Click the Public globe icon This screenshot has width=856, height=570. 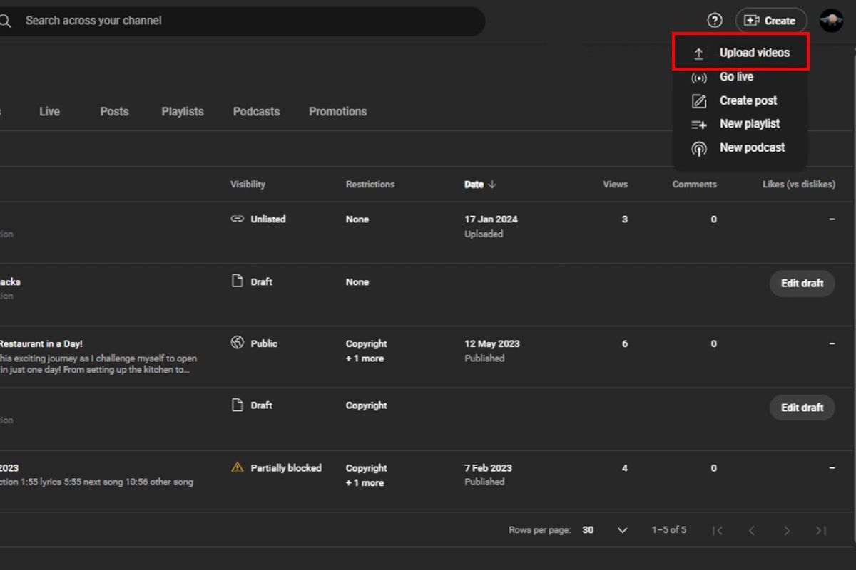point(238,343)
